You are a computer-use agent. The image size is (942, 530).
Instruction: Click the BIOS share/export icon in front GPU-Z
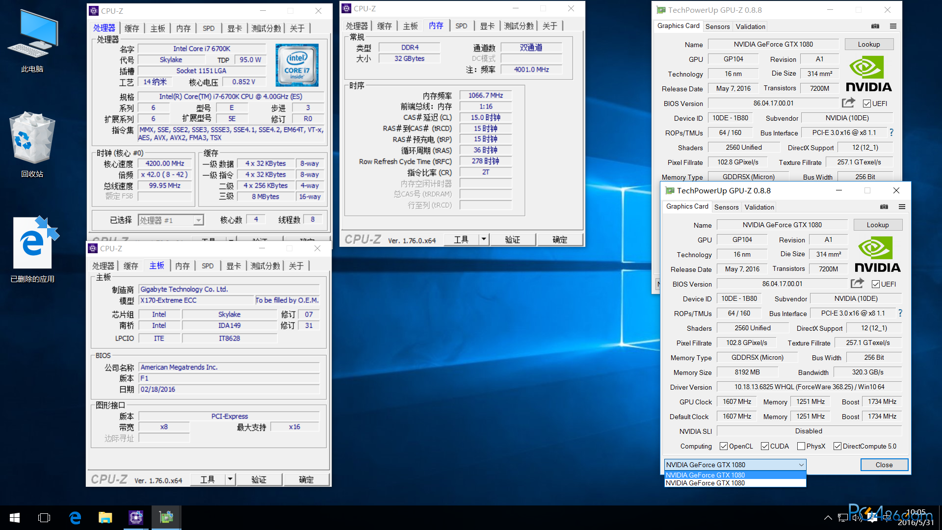tap(857, 283)
